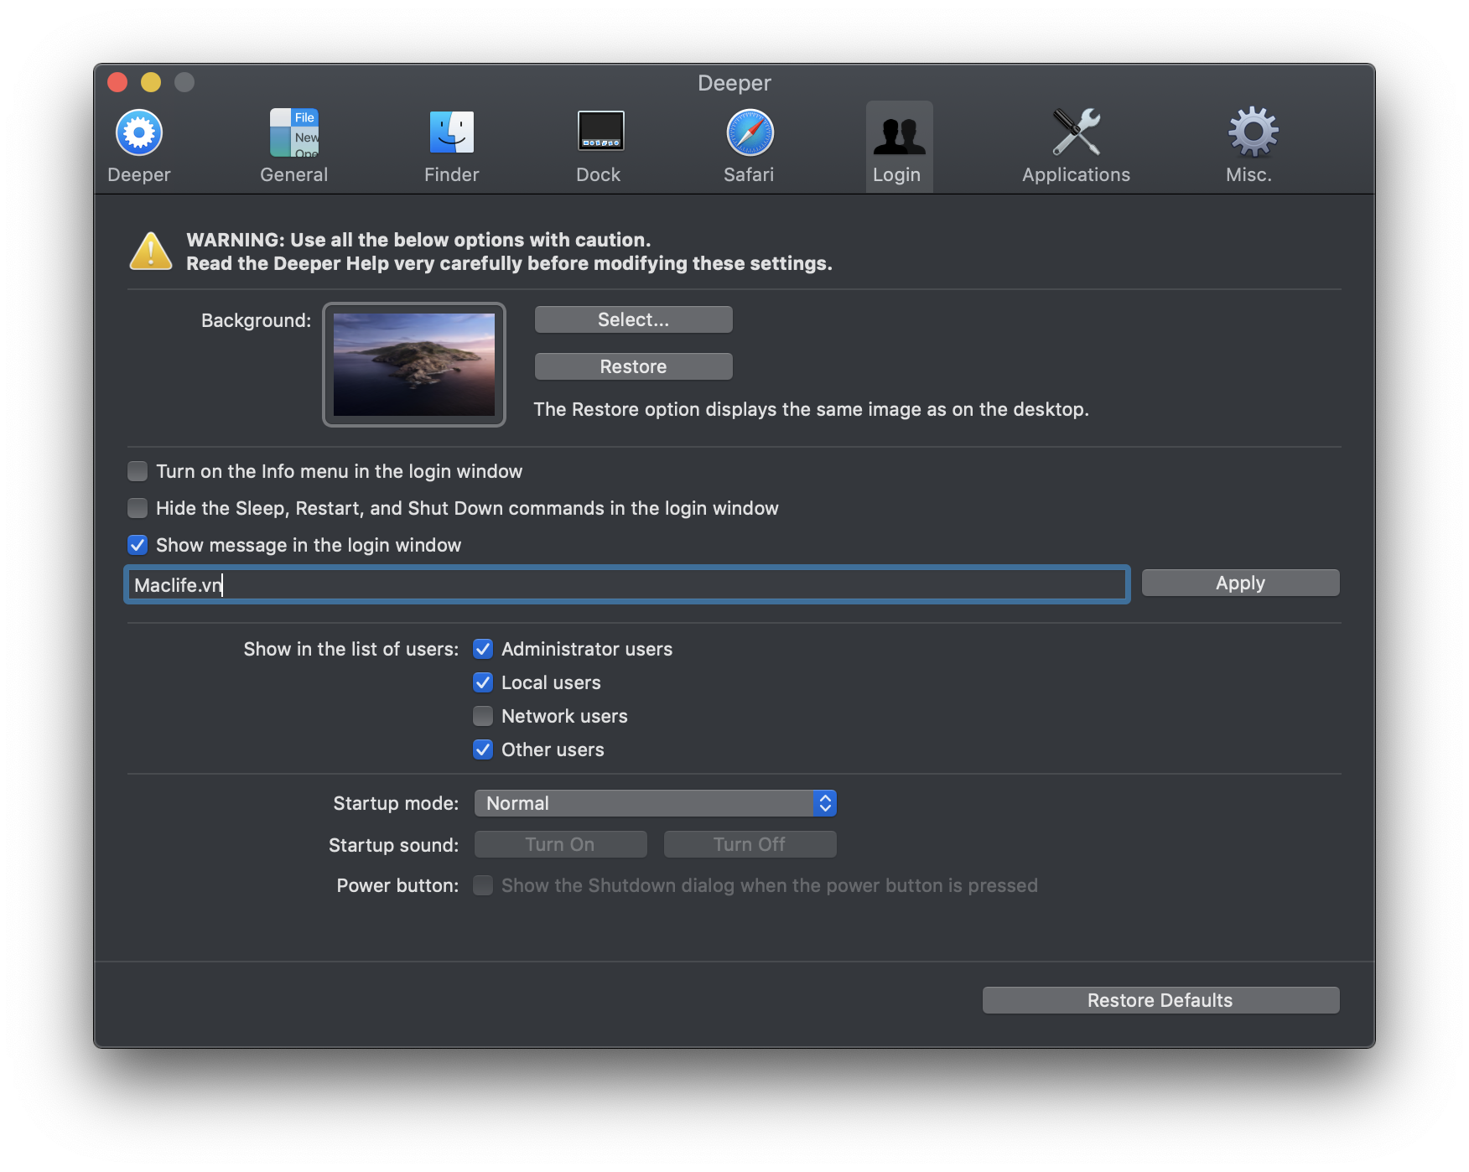Check Hide Sleep, Restart, Shut Down commands
The image size is (1469, 1172).
(x=138, y=508)
